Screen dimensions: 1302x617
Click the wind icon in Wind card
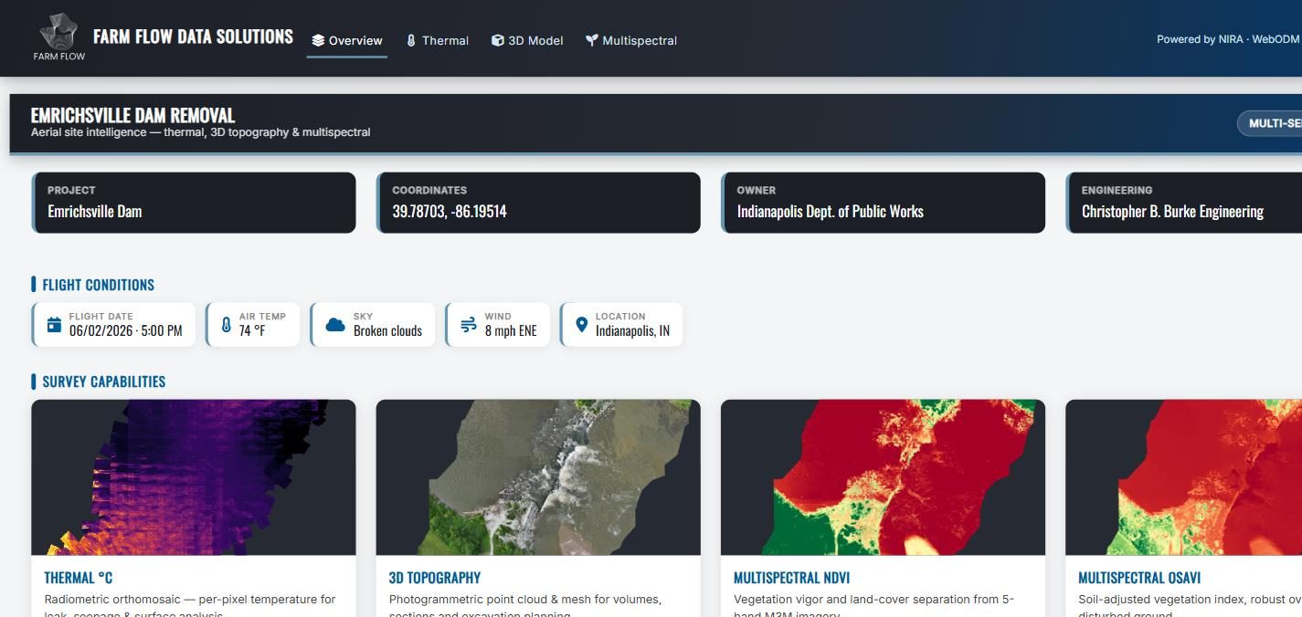coord(469,325)
